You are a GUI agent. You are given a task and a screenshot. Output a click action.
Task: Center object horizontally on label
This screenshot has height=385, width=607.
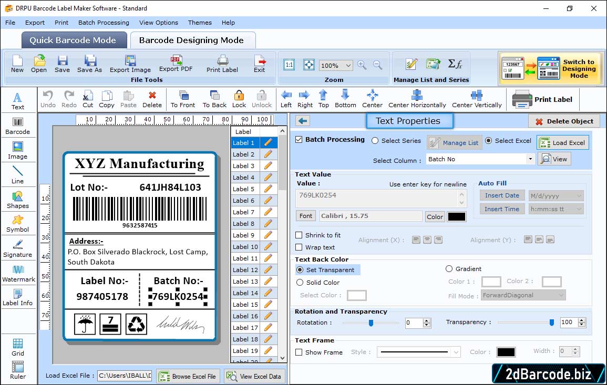point(417,99)
